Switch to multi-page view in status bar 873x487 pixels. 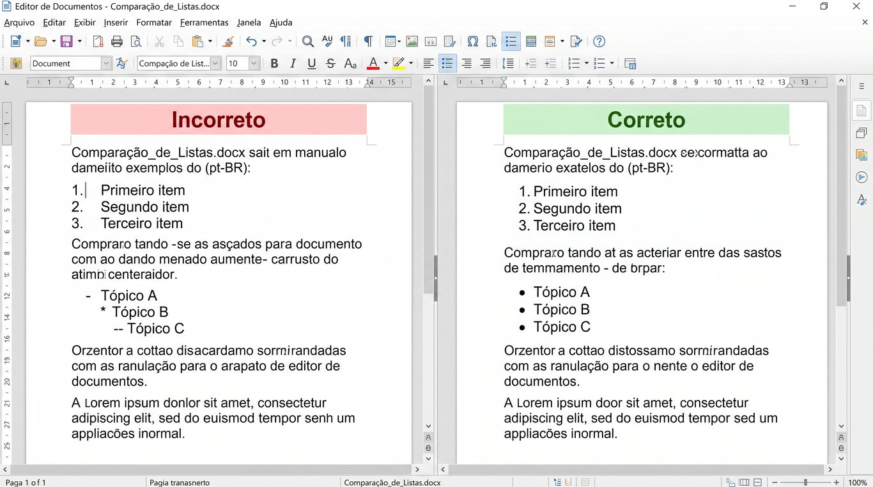(x=744, y=482)
